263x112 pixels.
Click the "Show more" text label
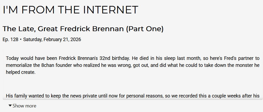24,106
